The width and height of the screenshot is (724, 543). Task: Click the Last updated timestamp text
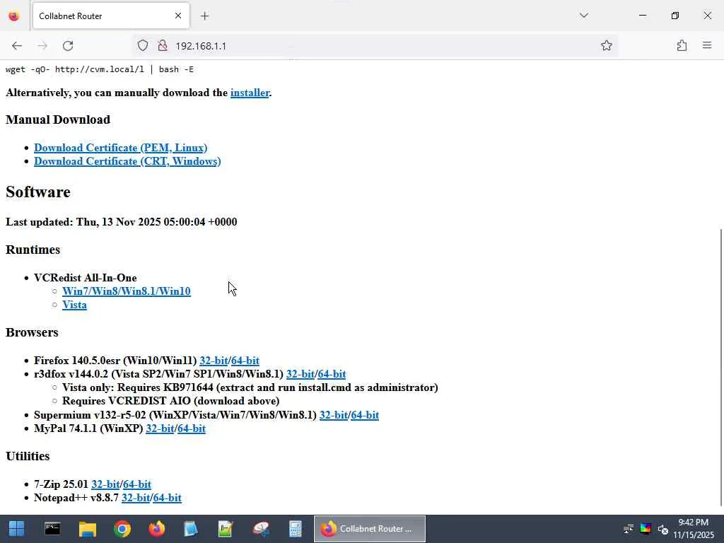point(122,222)
